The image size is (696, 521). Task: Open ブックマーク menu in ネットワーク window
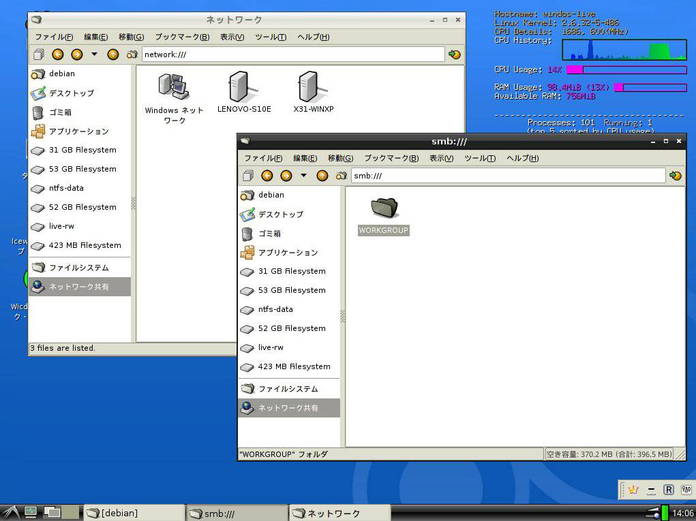pos(182,37)
